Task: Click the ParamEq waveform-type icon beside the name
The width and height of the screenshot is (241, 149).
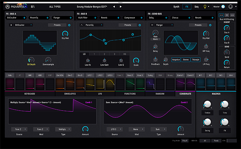Action: click(x=82, y=25)
